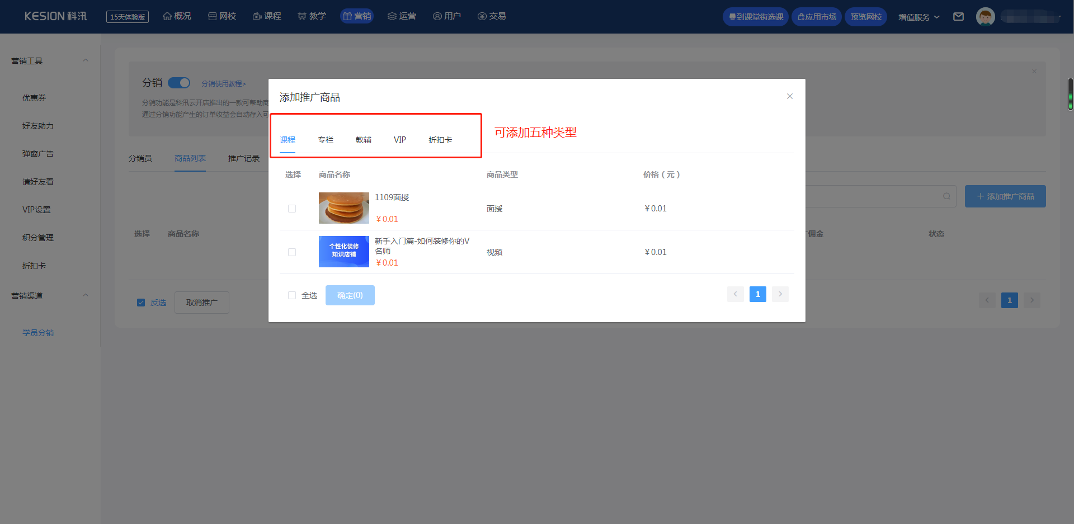
Task: Open the 教学 nav item
Action: click(312, 16)
